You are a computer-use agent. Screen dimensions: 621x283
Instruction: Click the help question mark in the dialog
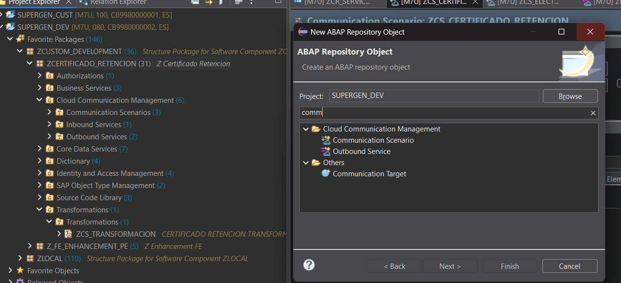(x=309, y=265)
